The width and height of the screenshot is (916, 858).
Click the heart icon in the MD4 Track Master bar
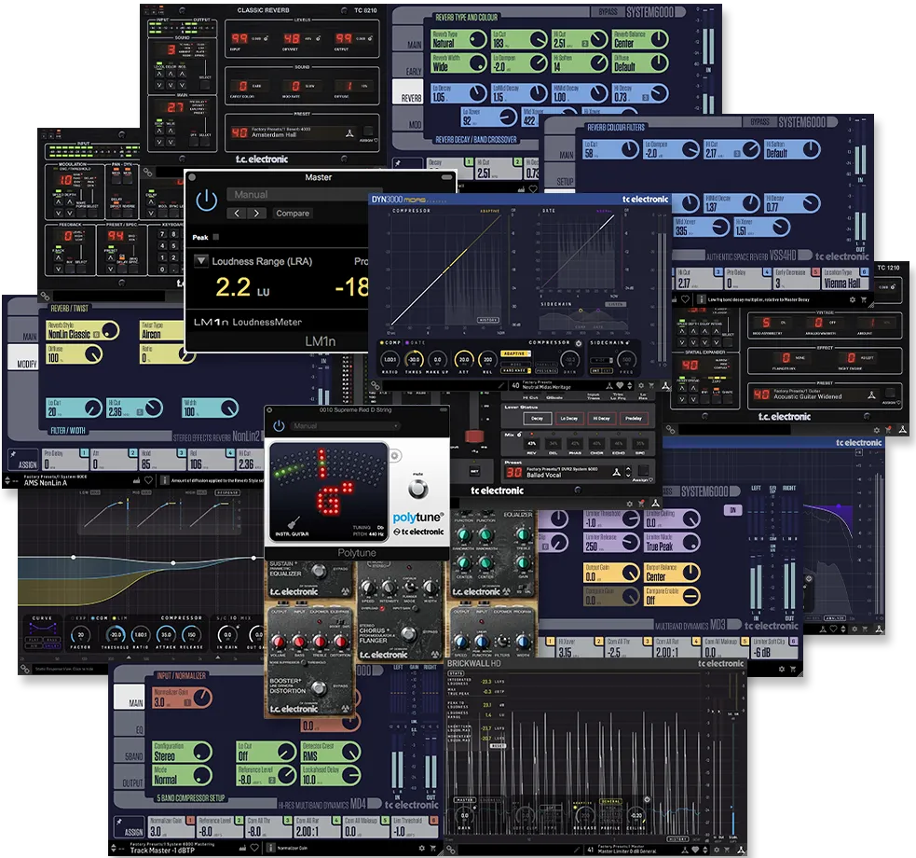tap(254, 848)
